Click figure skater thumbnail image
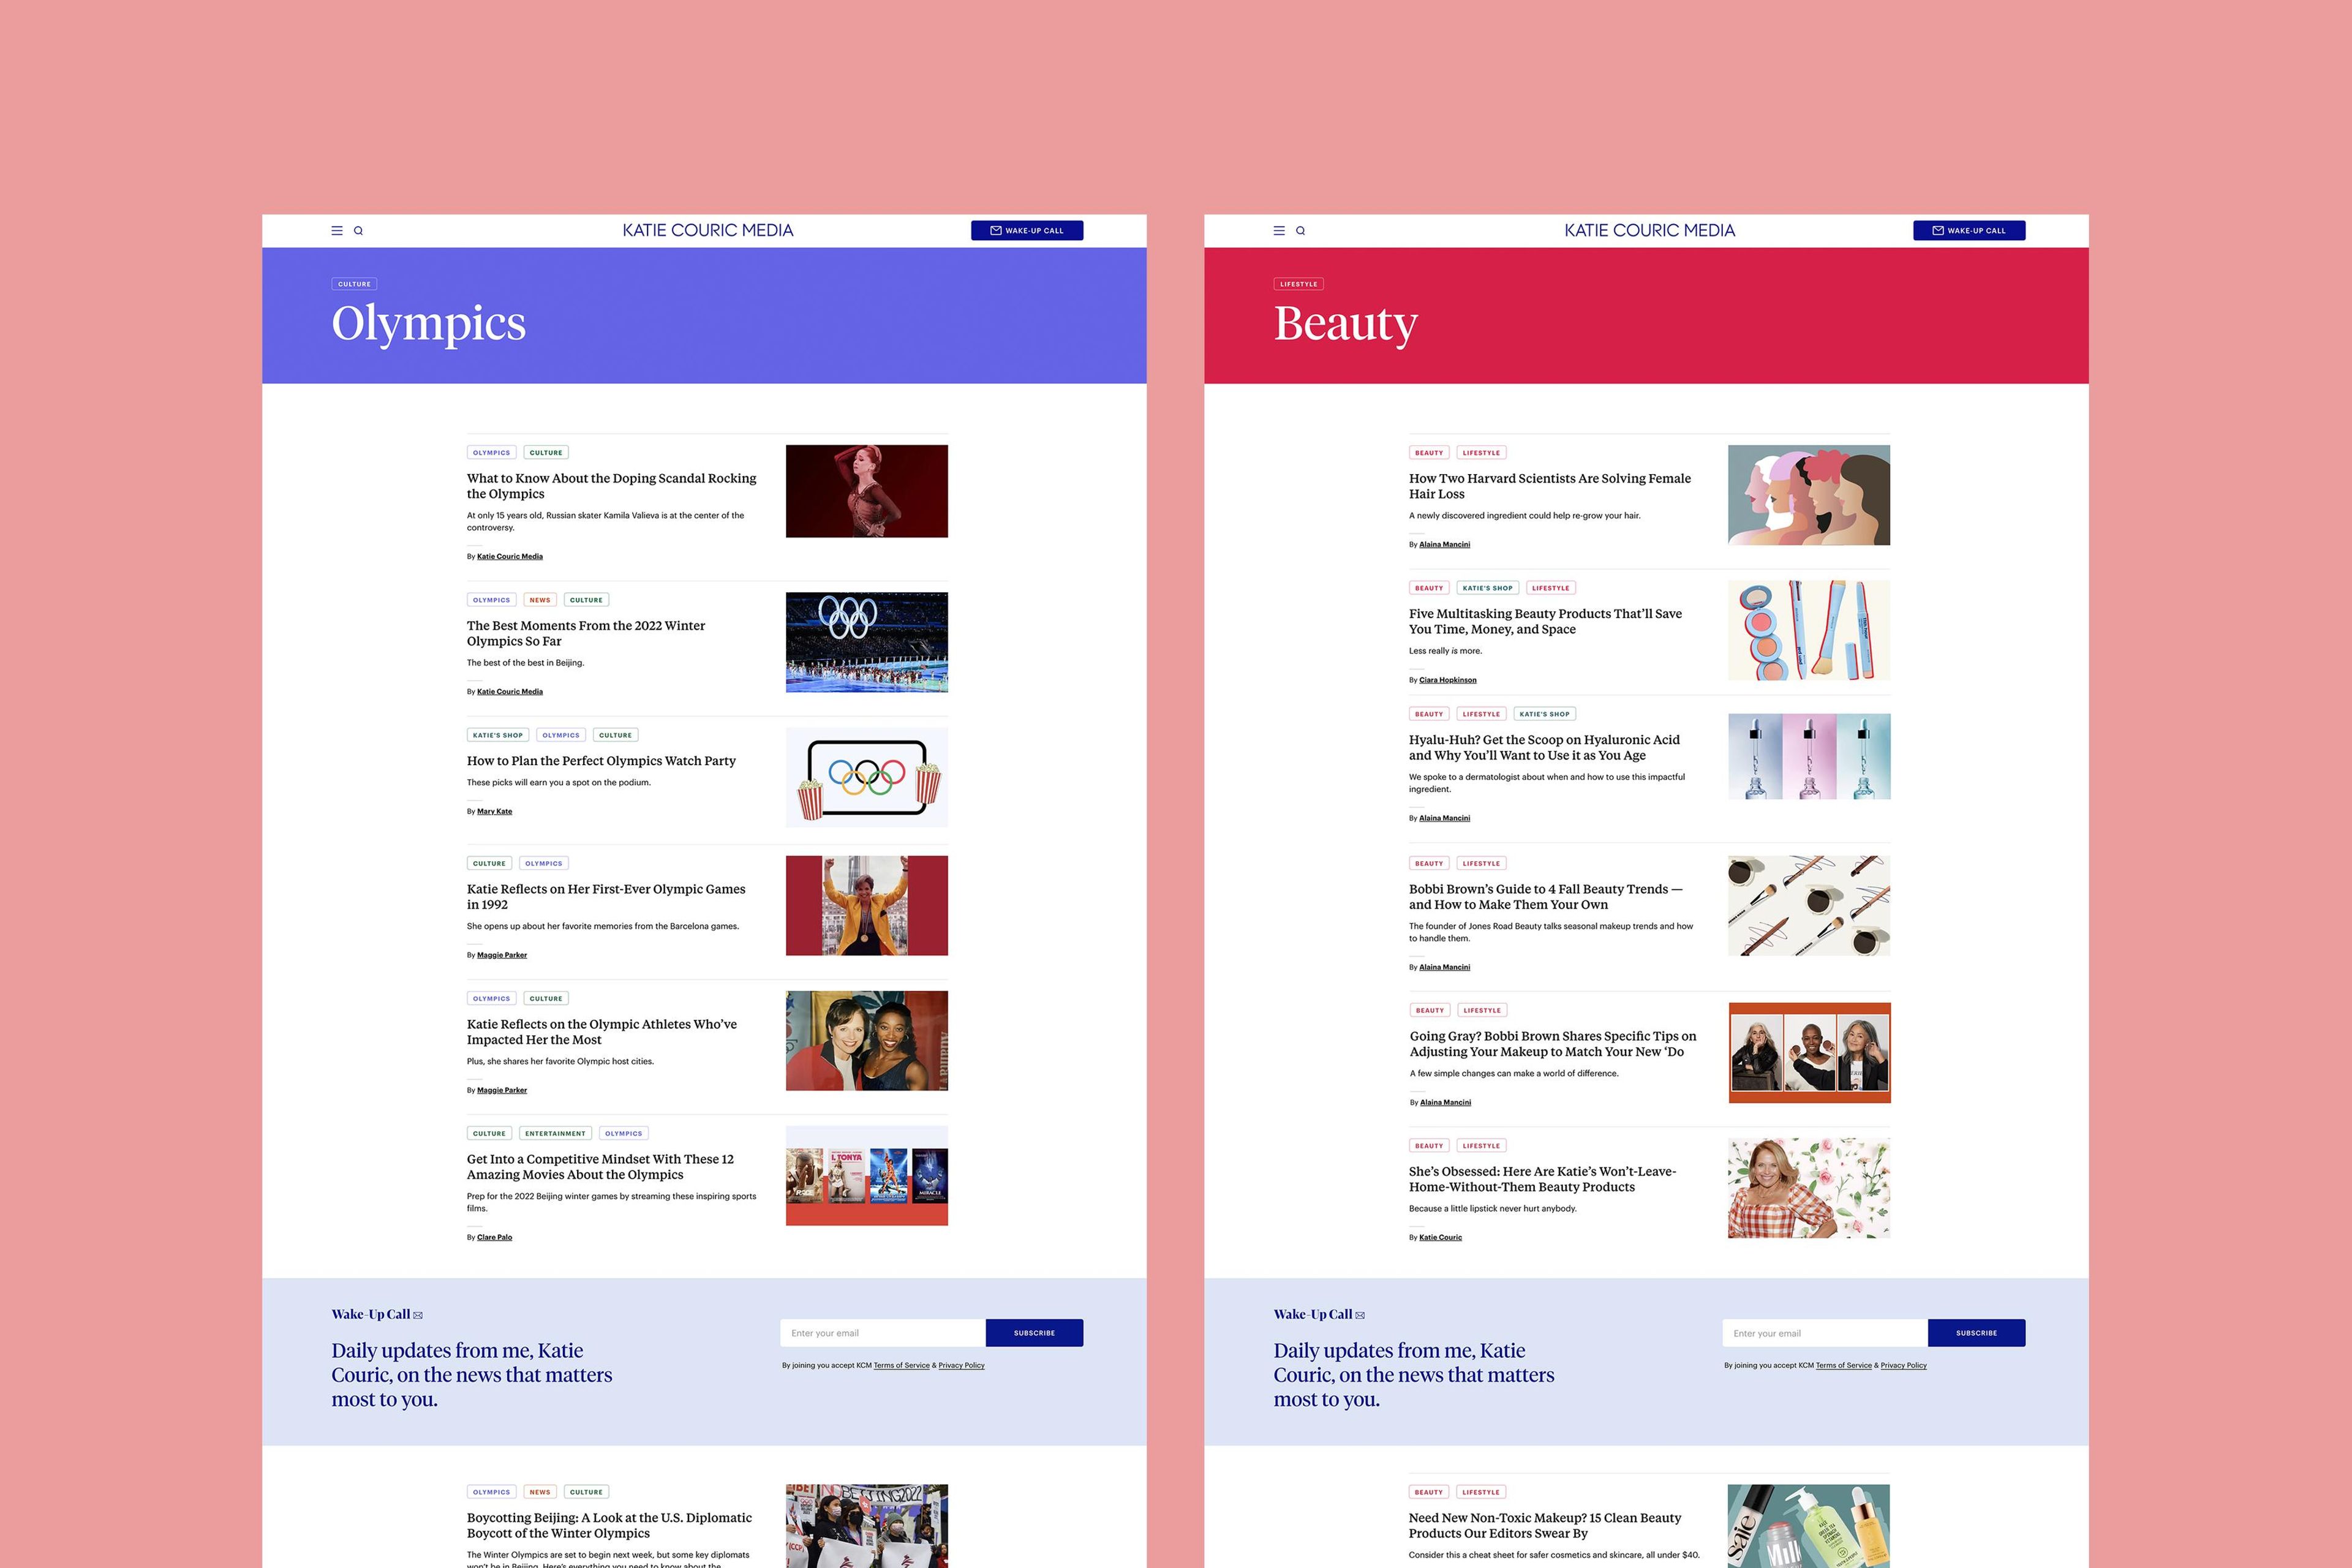2352x1568 pixels. [866, 491]
